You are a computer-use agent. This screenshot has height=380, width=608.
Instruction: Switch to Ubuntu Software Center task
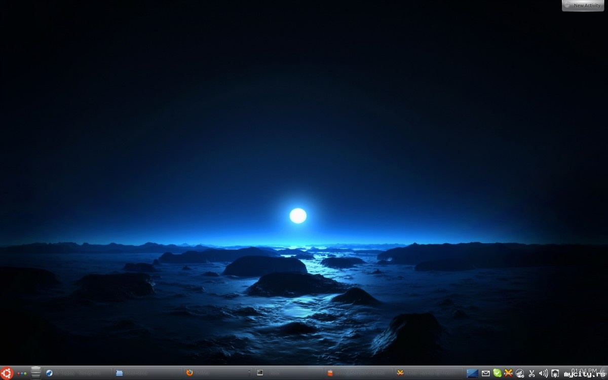pos(358,373)
